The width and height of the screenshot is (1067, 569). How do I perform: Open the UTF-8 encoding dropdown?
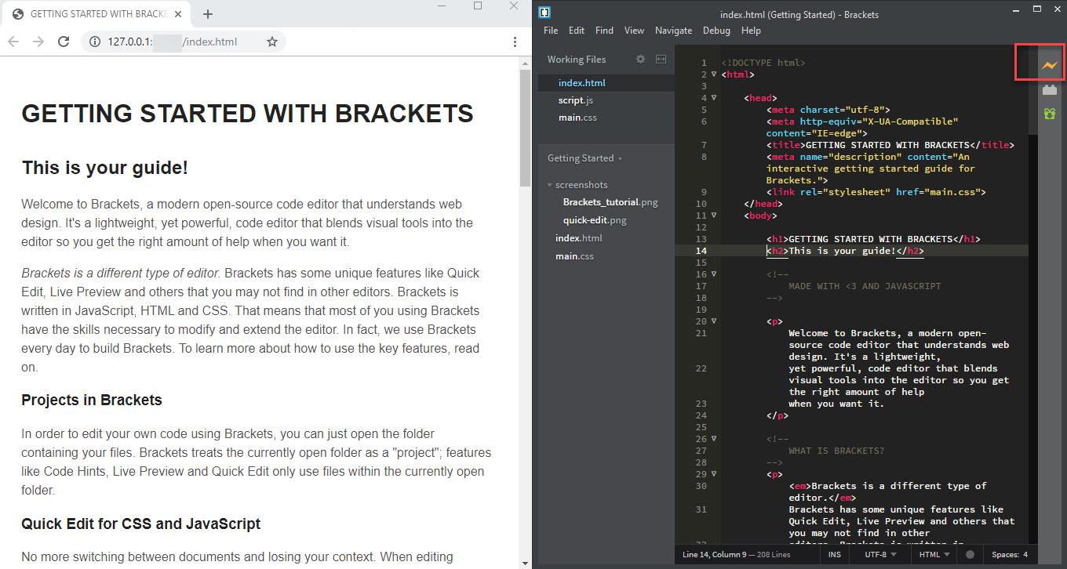[x=880, y=555]
